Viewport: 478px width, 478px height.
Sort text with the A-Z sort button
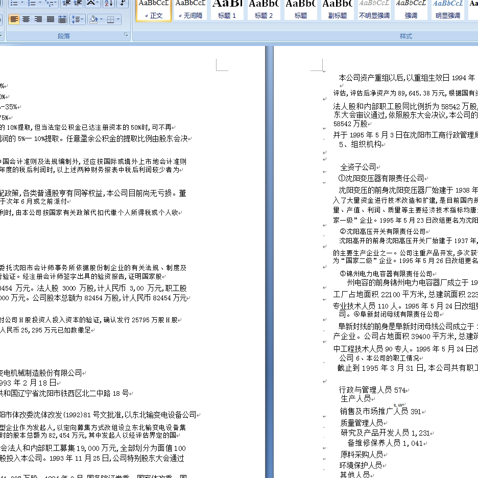pyautogui.click(x=109, y=3)
